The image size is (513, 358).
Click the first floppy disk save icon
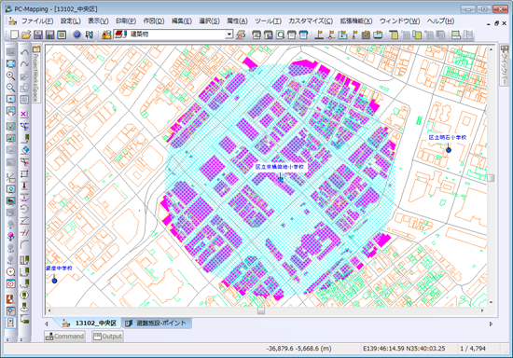(38, 34)
